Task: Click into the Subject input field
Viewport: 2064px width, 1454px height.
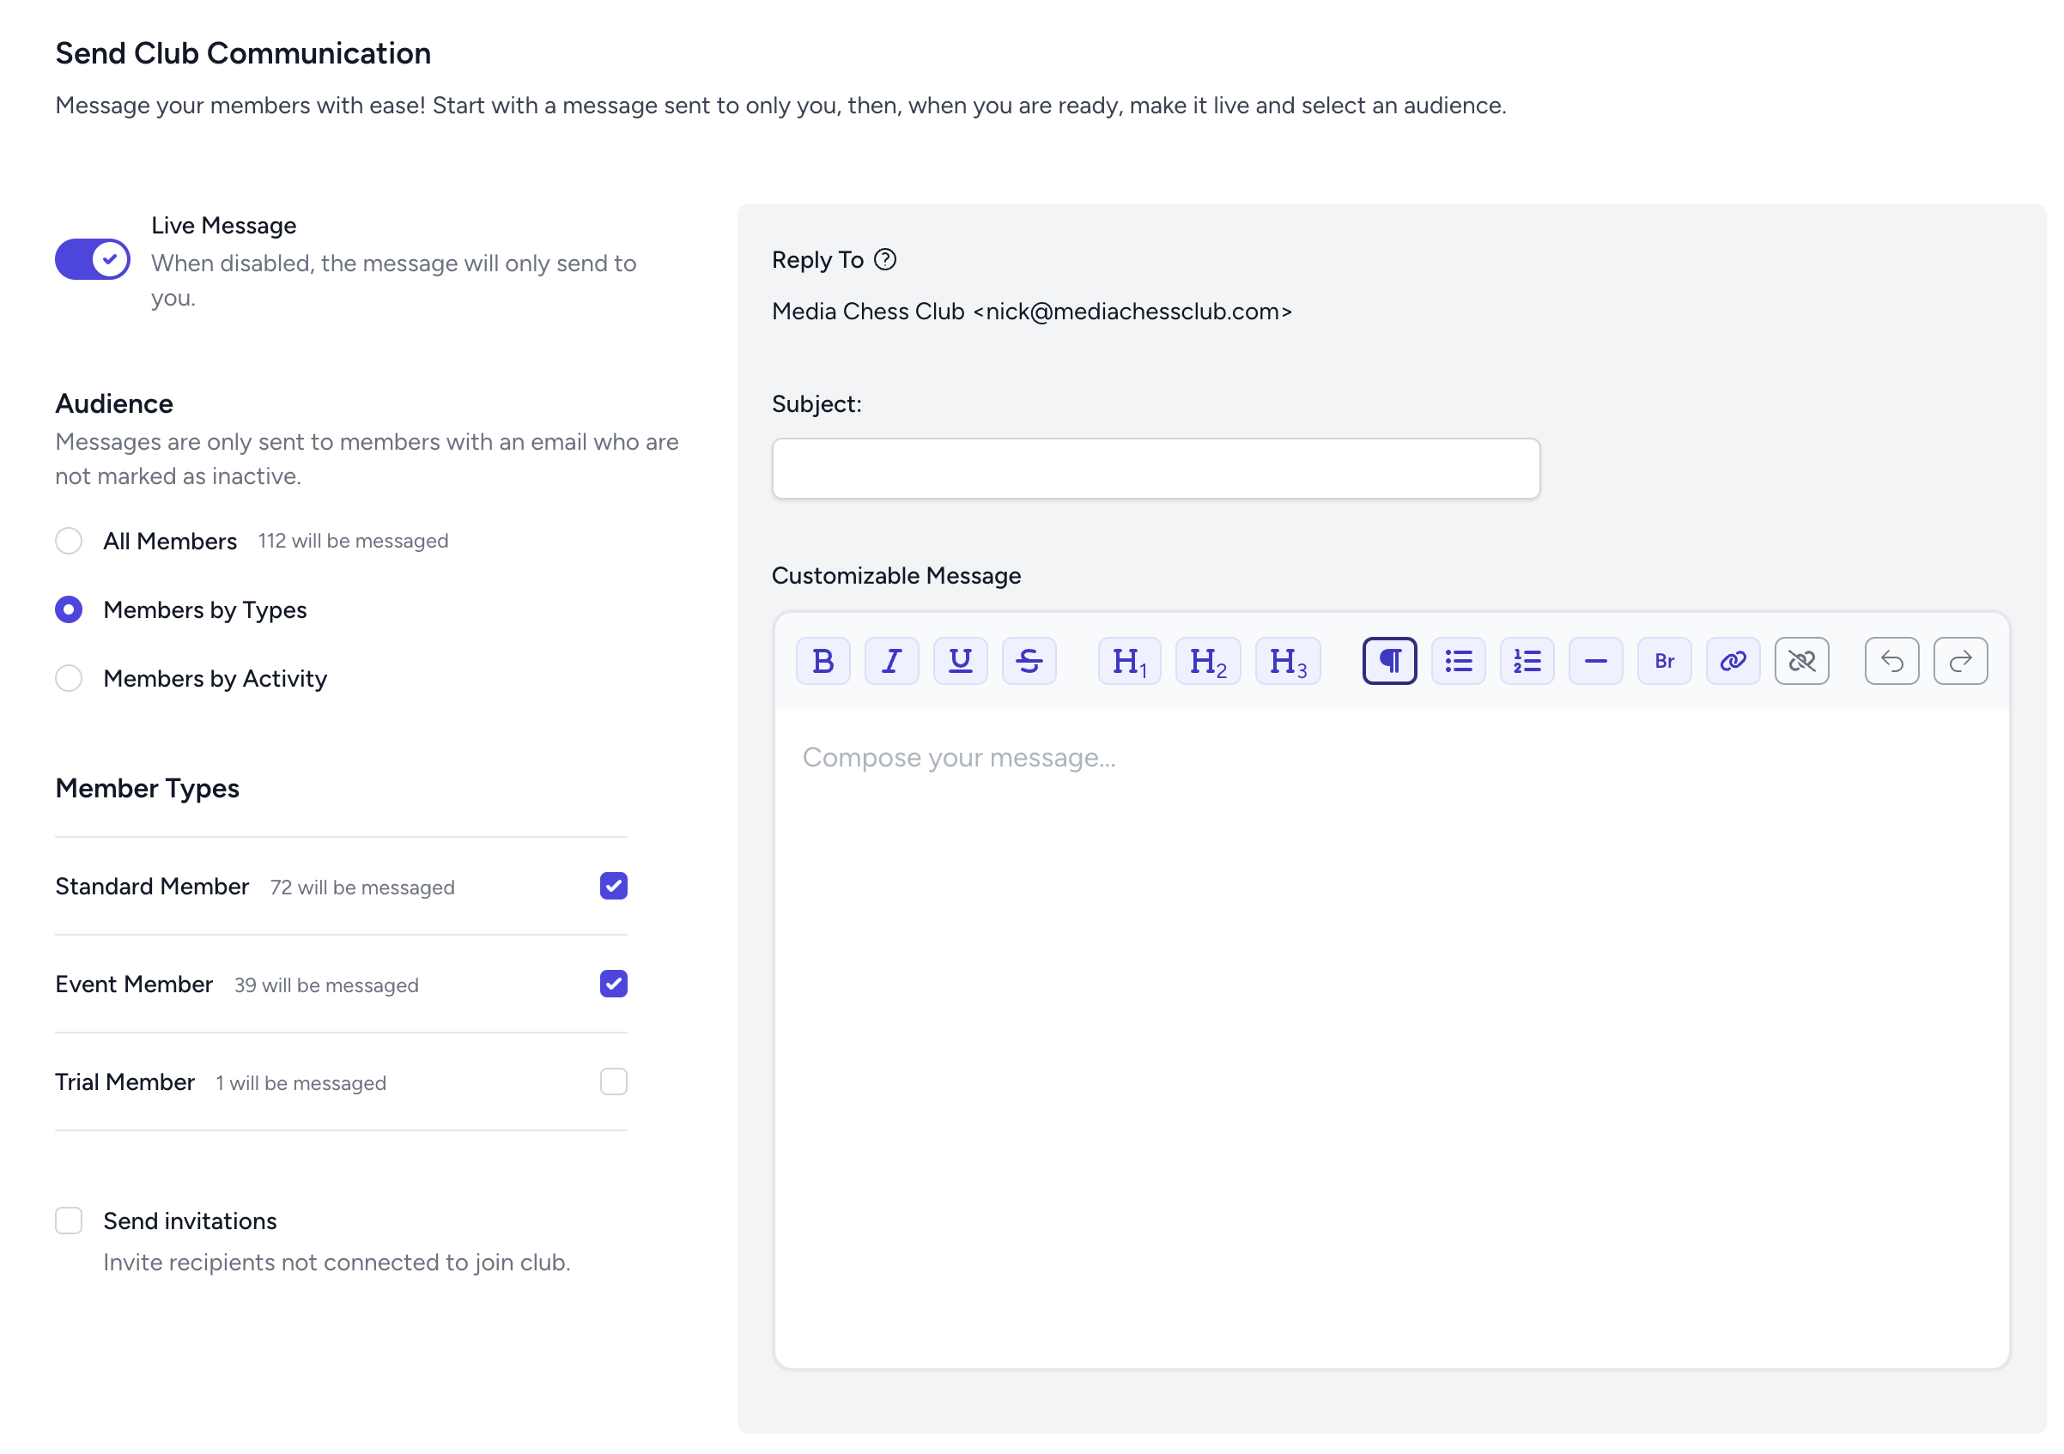Action: coord(1155,470)
